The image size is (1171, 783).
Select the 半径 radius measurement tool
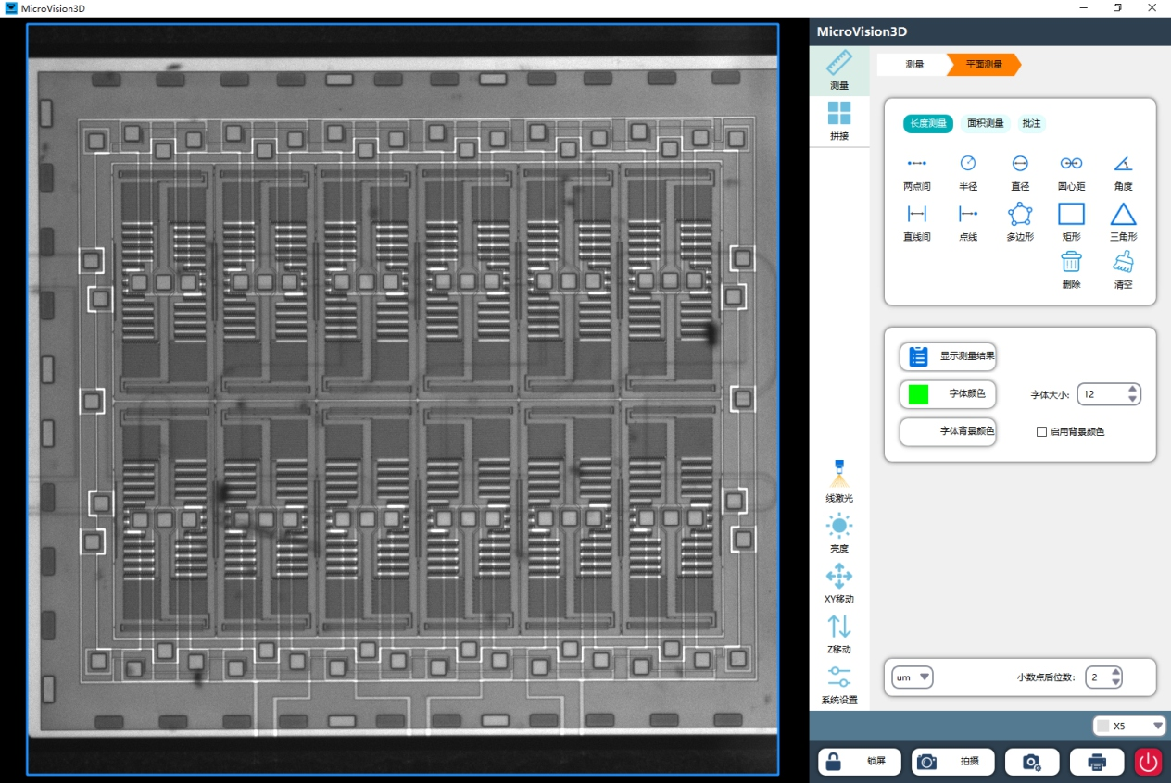(968, 172)
